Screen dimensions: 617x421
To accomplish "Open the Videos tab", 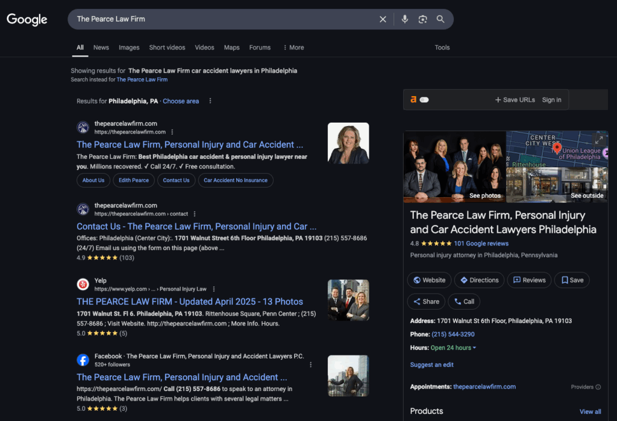I will 204,48.
